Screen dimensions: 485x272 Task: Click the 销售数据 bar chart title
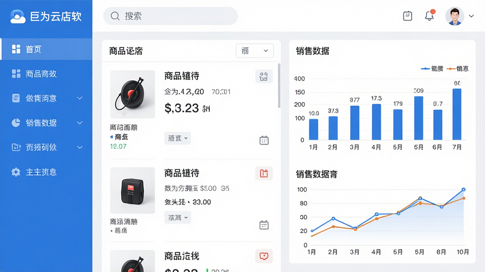tap(313, 51)
